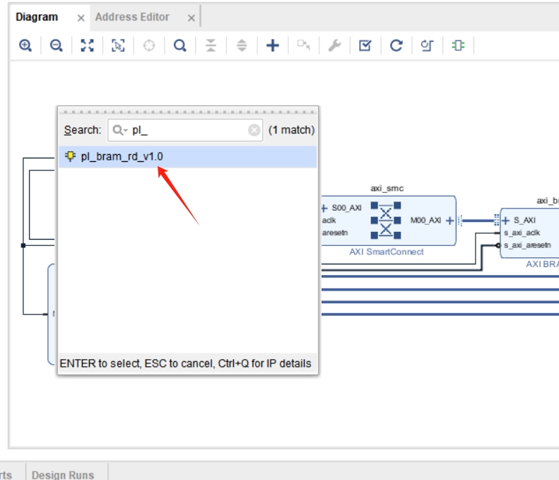Click the '(1 match)' result count

tap(292, 130)
